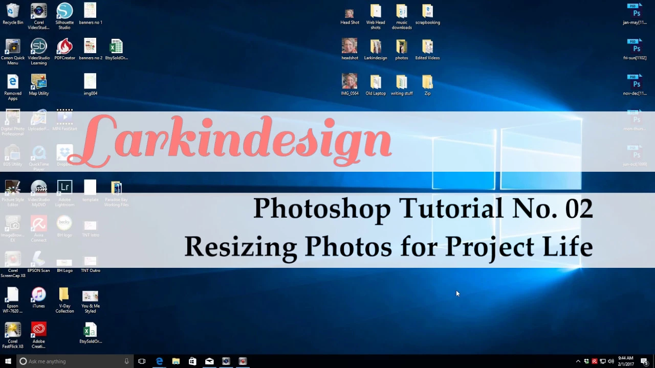Open Corel ScreenCap X8 shortcut
This screenshot has width=655, height=368.
(x=13, y=264)
